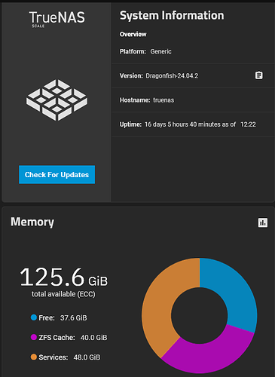This screenshot has width=275, height=377.
Task: Click the System Information heading
Action: click(x=172, y=16)
